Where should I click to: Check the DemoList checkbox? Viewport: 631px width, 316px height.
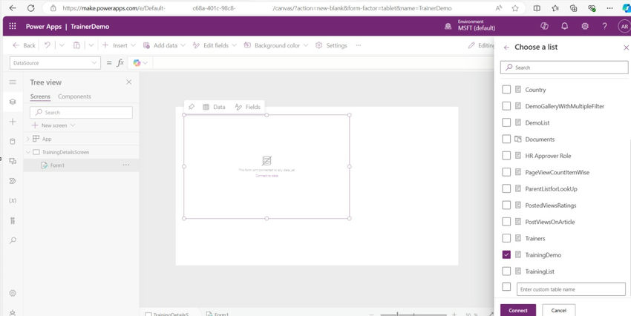tap(506, 122)
